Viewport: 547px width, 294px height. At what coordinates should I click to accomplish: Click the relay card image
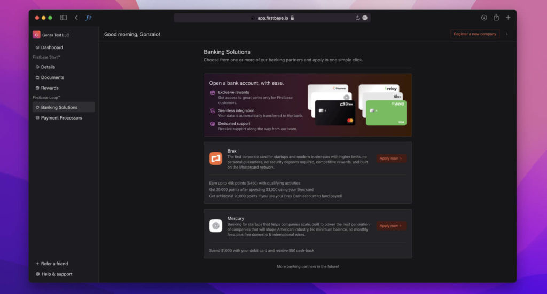coord(379,88)
